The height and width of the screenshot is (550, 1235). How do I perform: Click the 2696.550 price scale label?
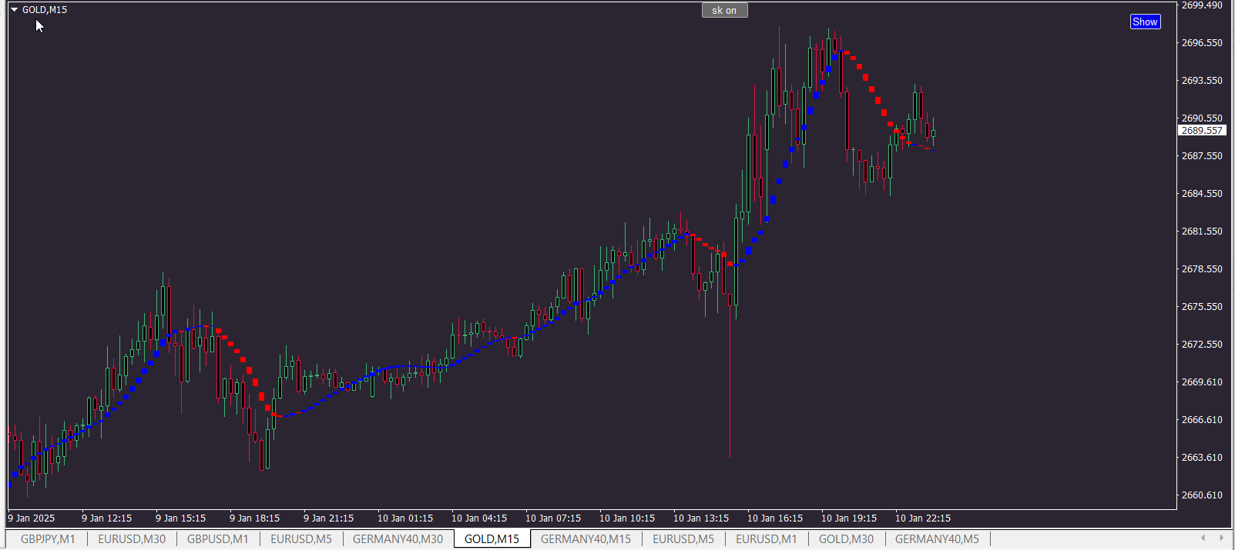point(1202,43)
